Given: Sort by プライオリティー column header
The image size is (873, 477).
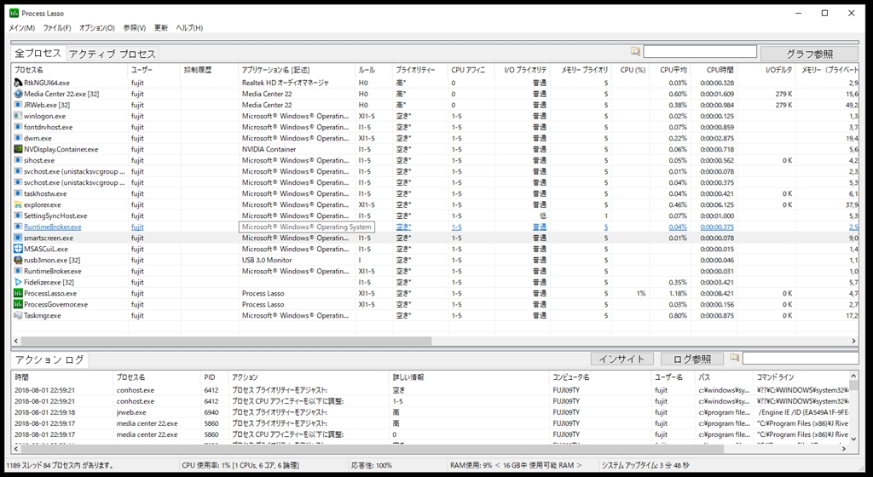Looking at the screenshot, I should point(419,70).
